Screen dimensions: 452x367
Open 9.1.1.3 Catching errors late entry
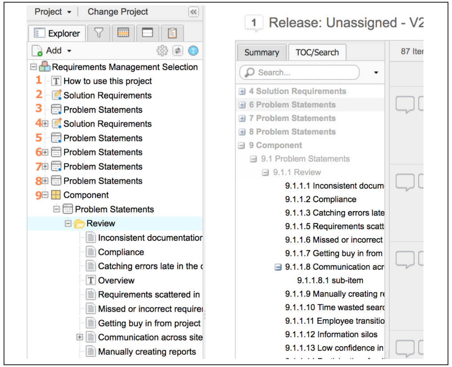pos(335,213)
